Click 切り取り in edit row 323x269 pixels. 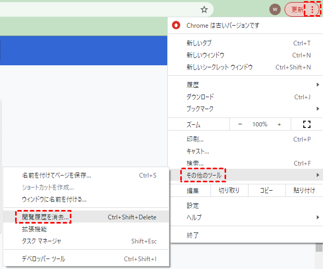click(x=229, y=191)
